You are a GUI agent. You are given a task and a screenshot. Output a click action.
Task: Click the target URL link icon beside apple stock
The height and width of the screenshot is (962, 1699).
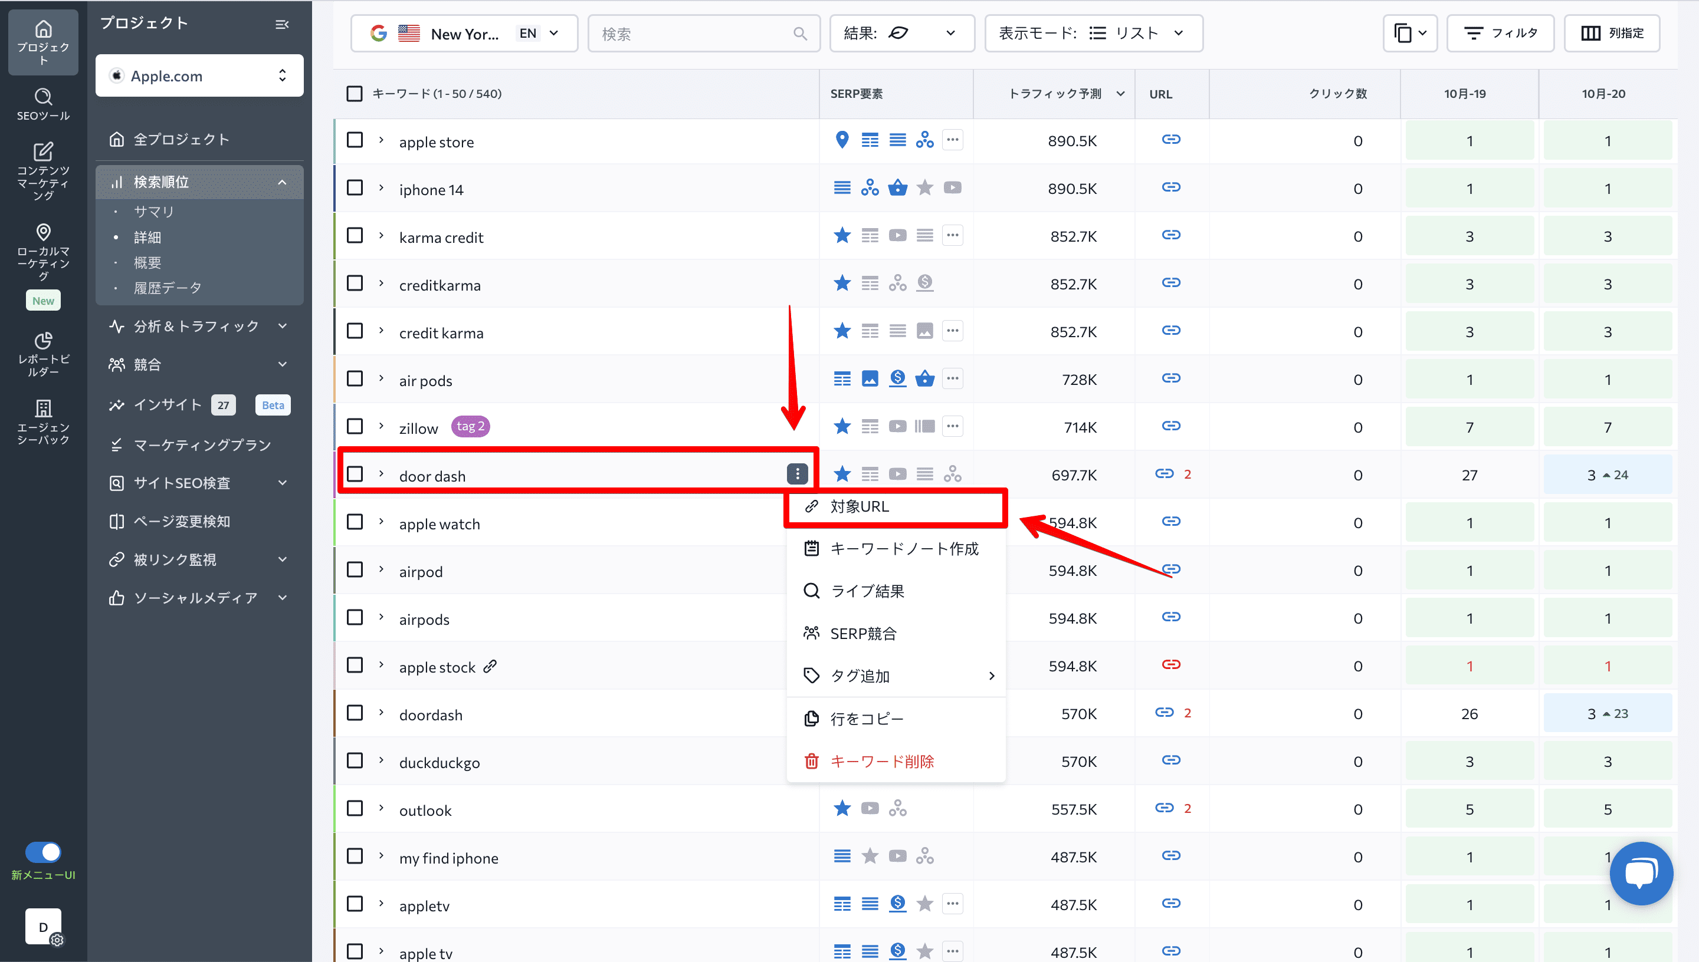point(490,666)
